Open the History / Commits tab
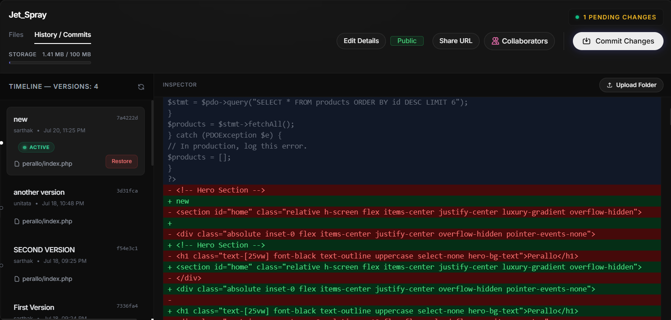 [62, 34]
